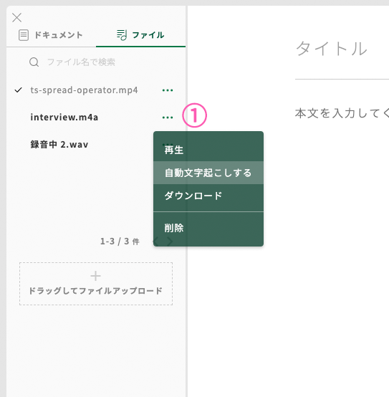Click the checkmark beside ts-spread-operator.mp4
Viewport: 389px width, 397px height.
point(19,90)
